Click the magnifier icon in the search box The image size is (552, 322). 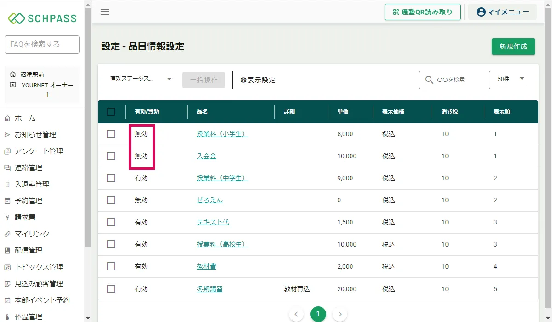click(430, 80)
